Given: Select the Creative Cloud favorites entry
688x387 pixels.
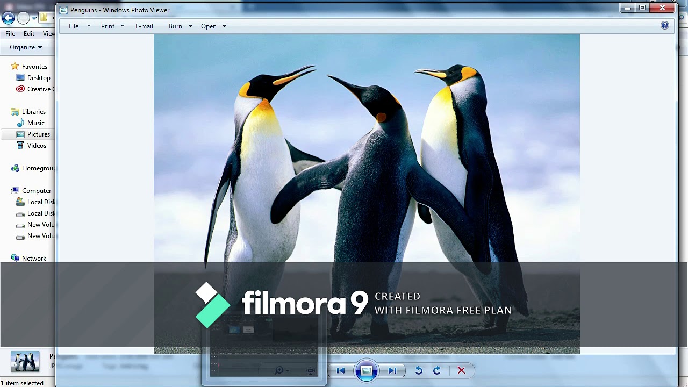Looking at the screenshot, I should (x=41, y=89).
